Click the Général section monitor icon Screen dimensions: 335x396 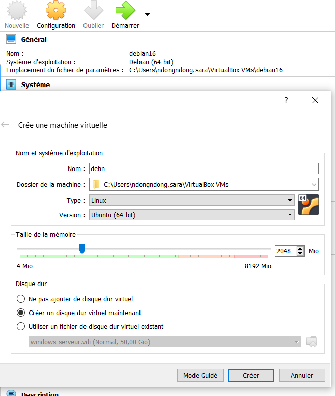coord(11,39)
